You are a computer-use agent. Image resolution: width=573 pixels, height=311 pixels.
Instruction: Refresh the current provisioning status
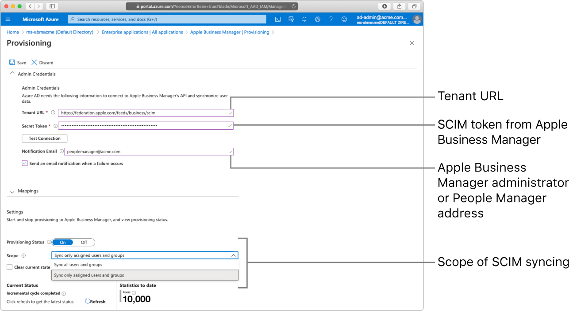point(95,301)
